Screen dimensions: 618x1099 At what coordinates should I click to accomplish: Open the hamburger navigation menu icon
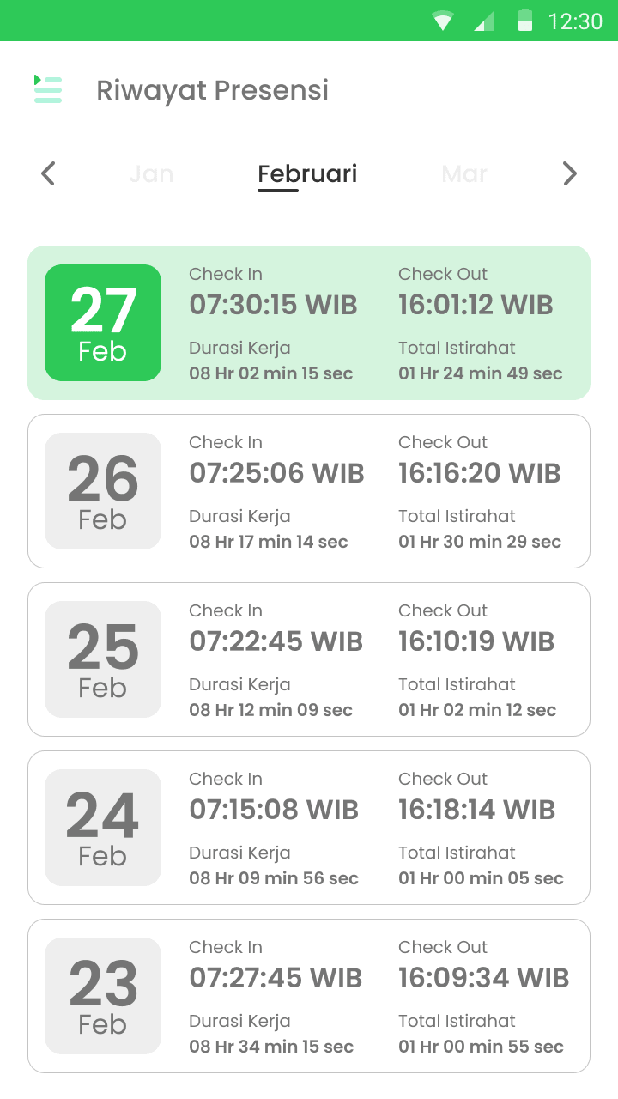point(48,89)
